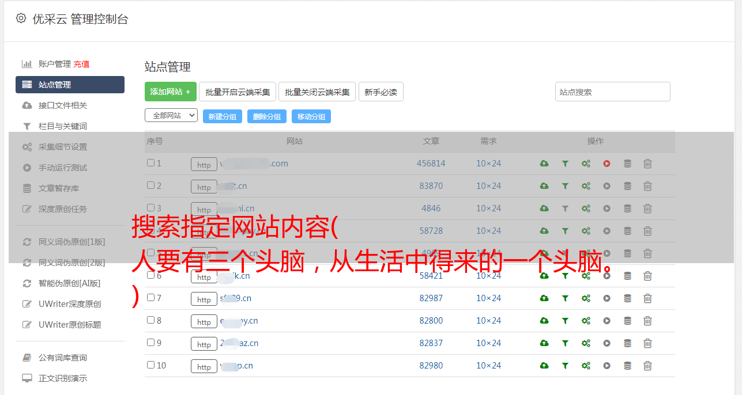Screen dimensions: 742x395
Task: Delete row 4 using its trash icon
Action: tap(647, 231)
